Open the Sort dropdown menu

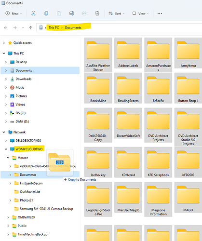pyautogui.click(x=117, y=13)
